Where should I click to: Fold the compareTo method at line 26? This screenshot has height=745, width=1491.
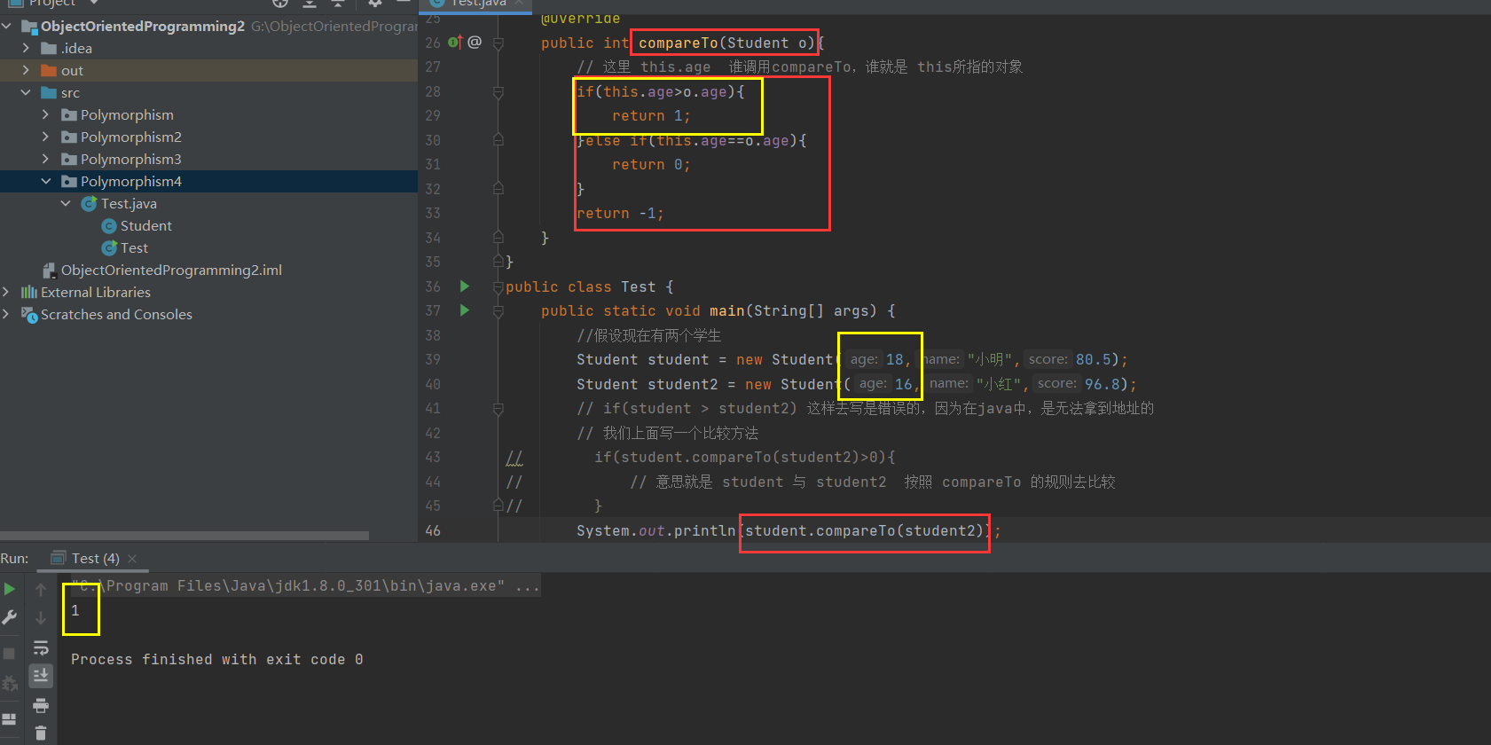498,43
